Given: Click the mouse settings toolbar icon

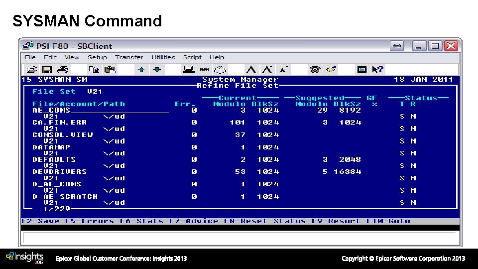Looking at the screenshot, I should tap(220, 70).
